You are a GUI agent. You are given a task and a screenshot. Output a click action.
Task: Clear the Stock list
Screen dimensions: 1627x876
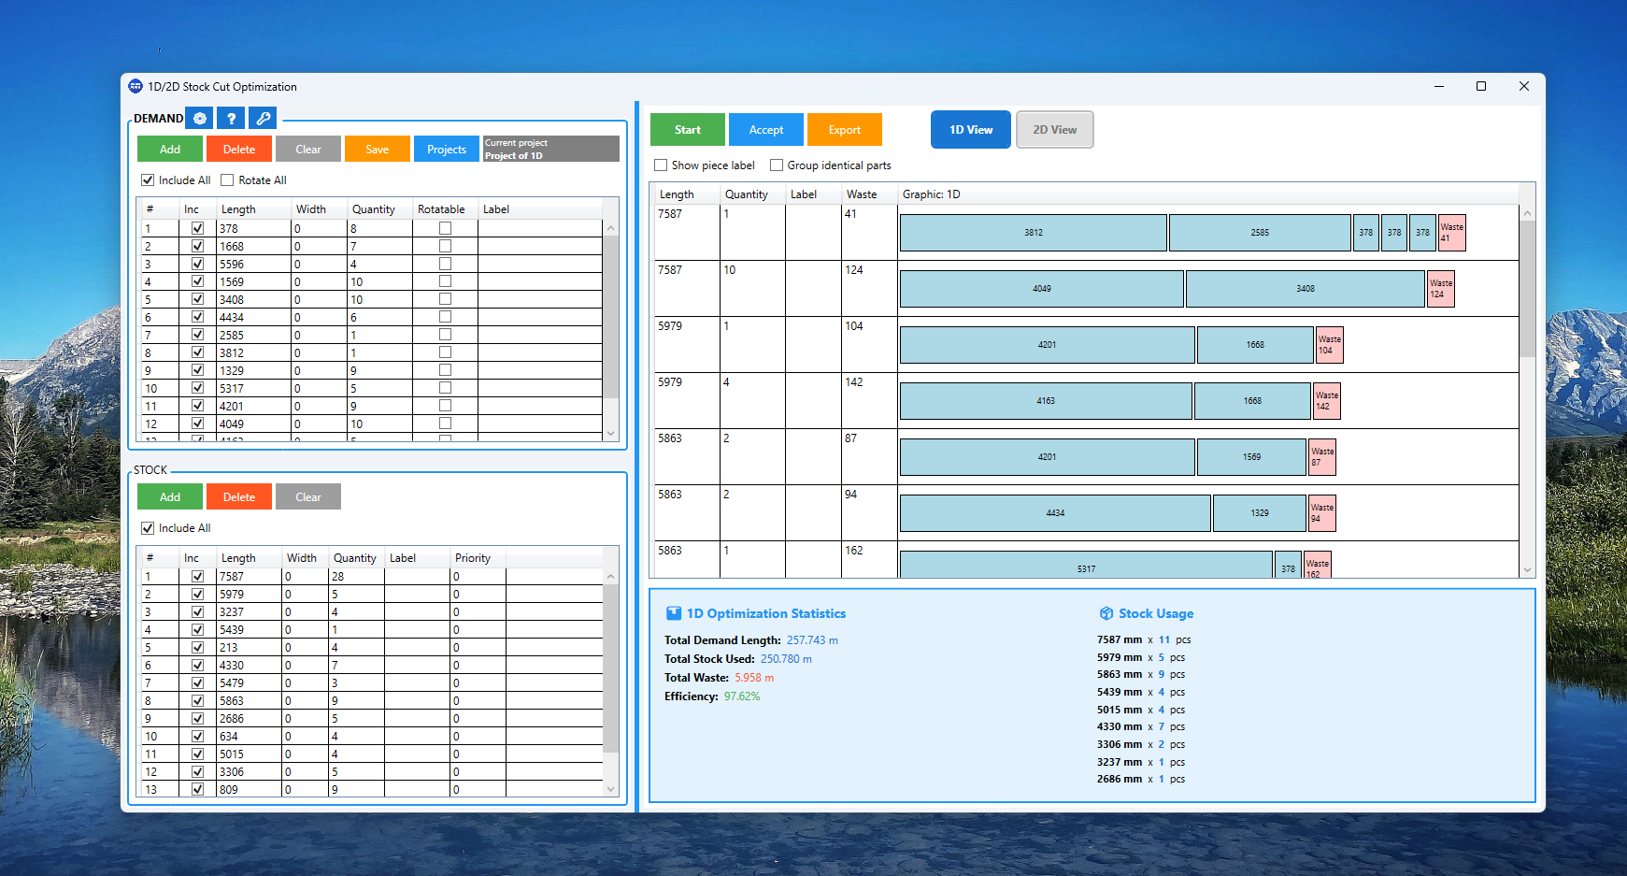[308, 496]
